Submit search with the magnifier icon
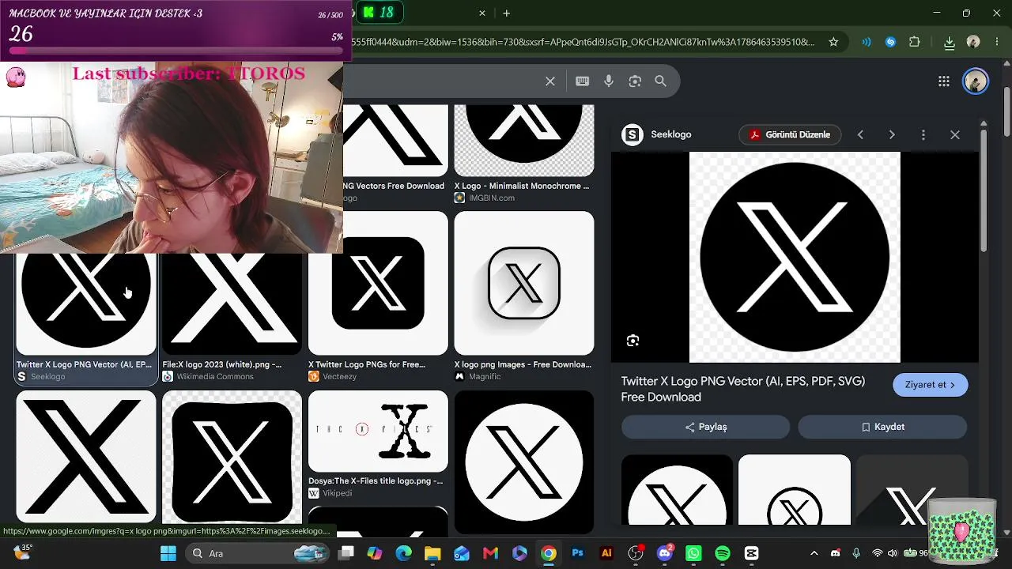The image size is (1012, 569). 661,81
